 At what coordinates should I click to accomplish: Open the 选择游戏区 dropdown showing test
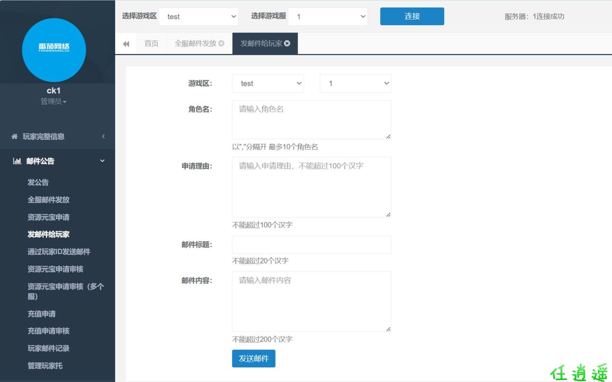pos(198,16)
